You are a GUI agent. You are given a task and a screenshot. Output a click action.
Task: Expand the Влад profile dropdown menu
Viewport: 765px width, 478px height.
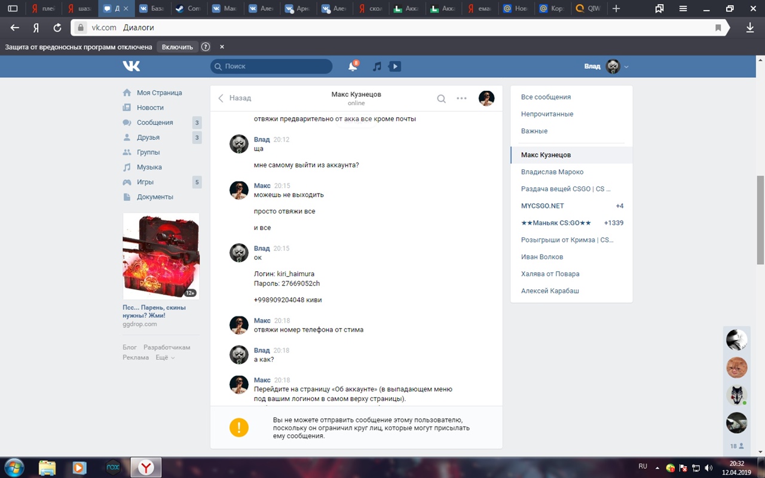(626, 66)
